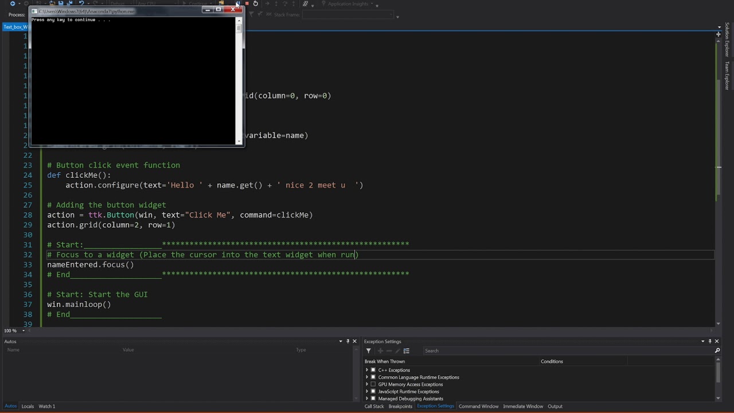Pin the Autos panel
The image size is (734, 413).
point(348,341)
